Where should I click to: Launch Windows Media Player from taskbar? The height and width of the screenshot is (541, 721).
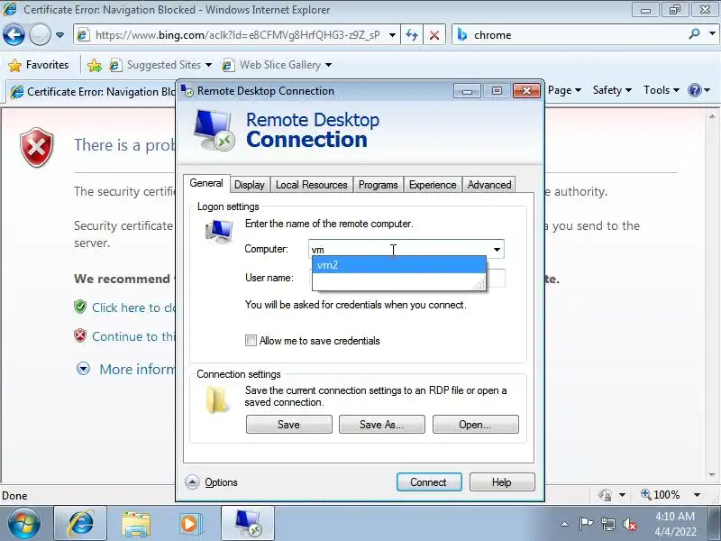(189, 524)
